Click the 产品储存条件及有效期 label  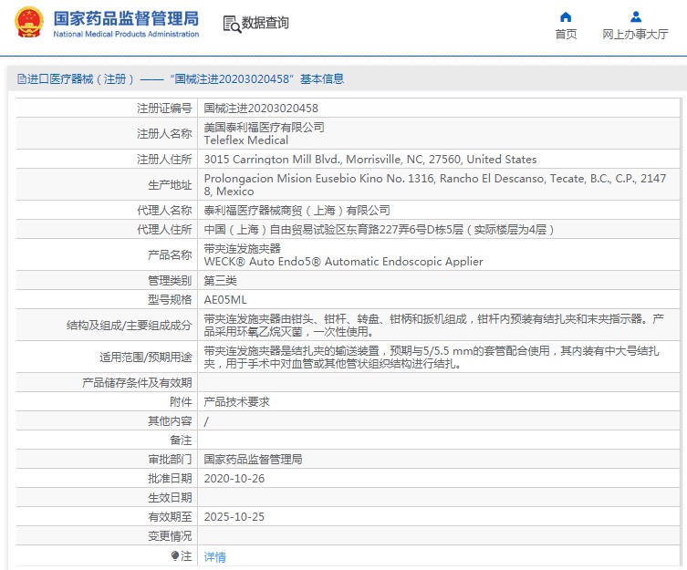(137, 383)
